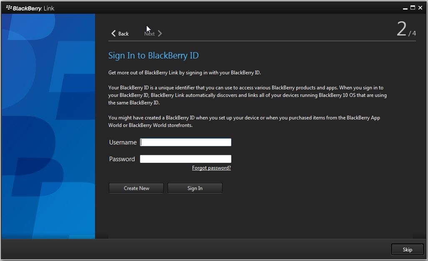Click the 2/4 step indicator
The height and width of the screenshot is (261, 428).
click(x=406, y=29)
